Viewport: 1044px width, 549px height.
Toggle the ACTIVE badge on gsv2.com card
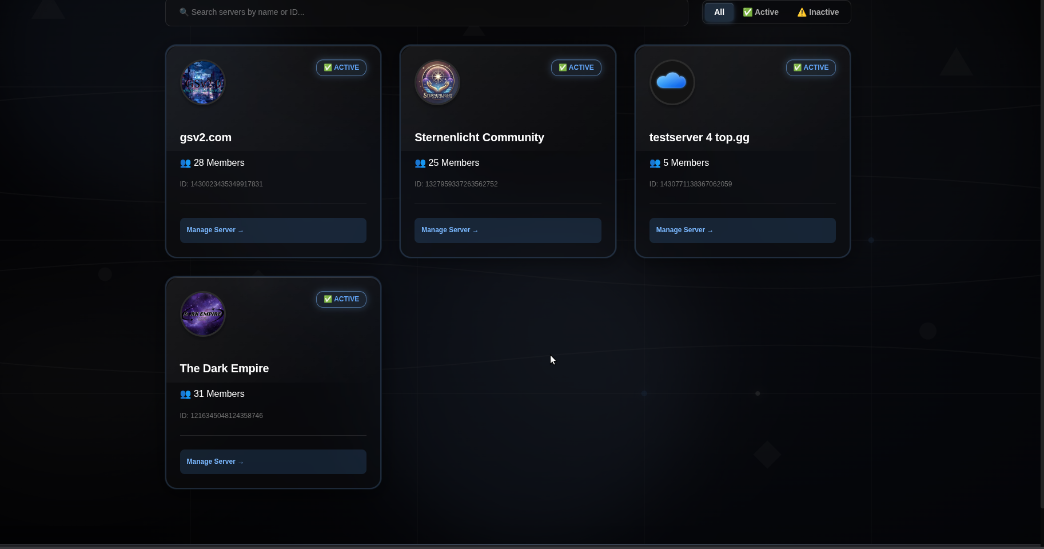[x=341, y=67]
